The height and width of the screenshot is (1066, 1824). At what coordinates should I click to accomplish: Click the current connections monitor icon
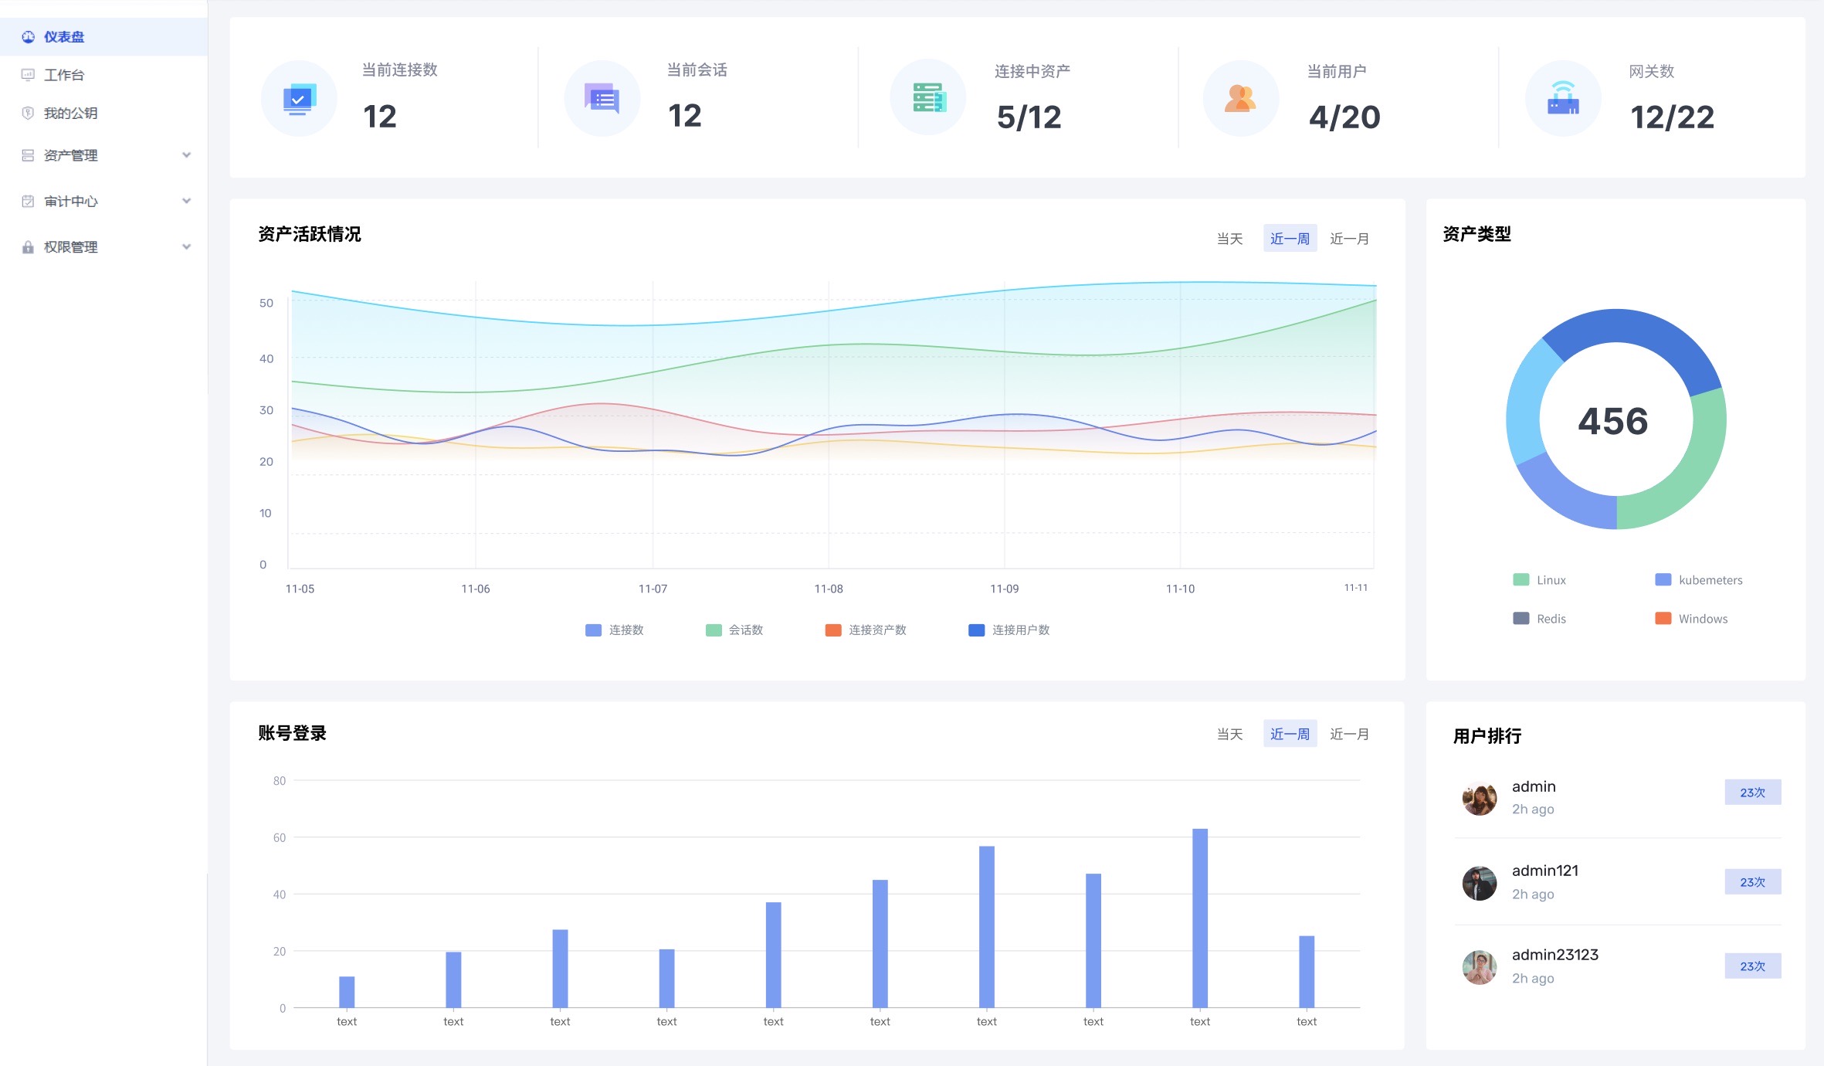pyautogui.click(x=299, y=99)
